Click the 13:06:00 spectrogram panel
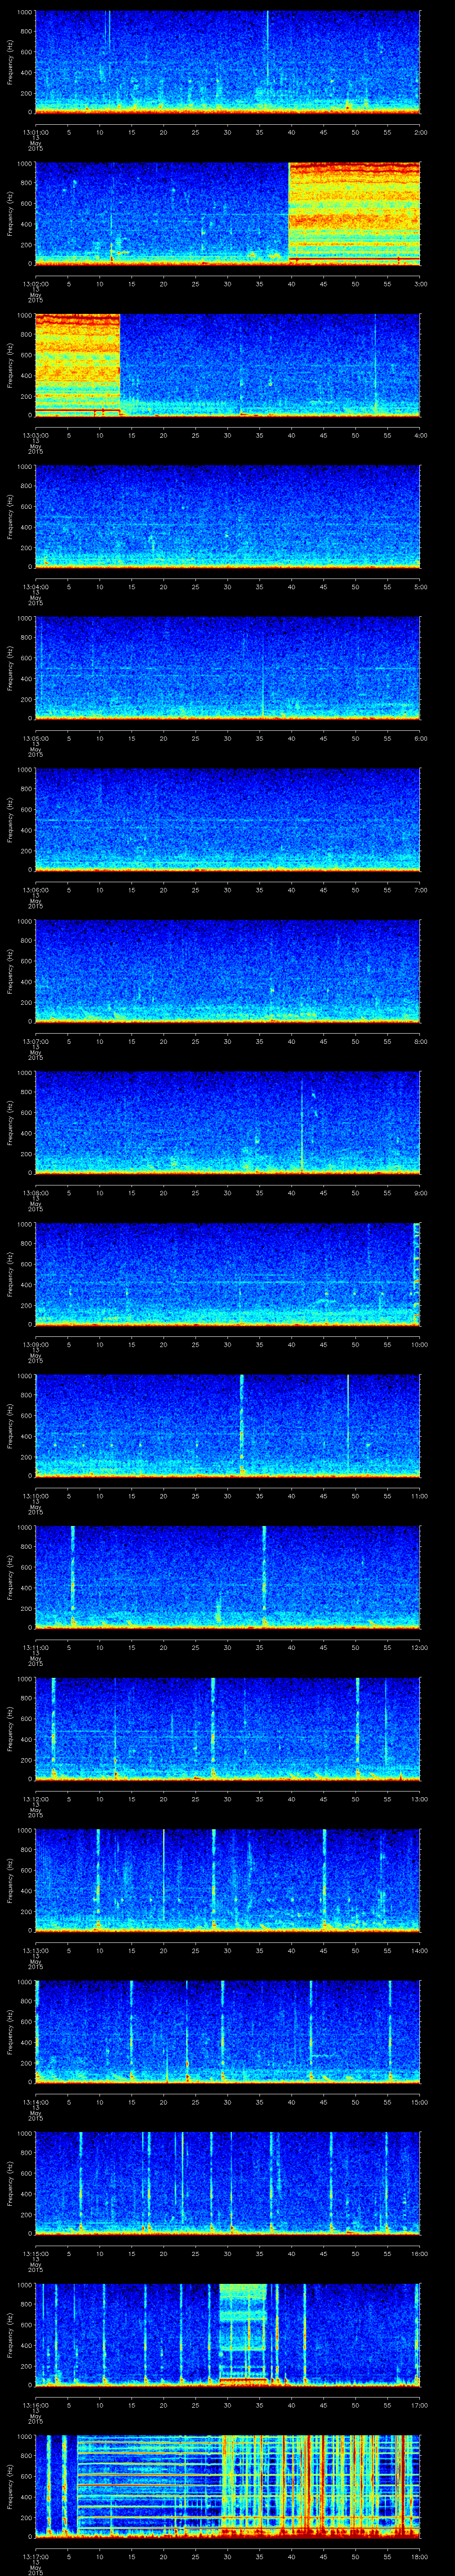This screenshot has width=455, height=2576. [227, 819]
